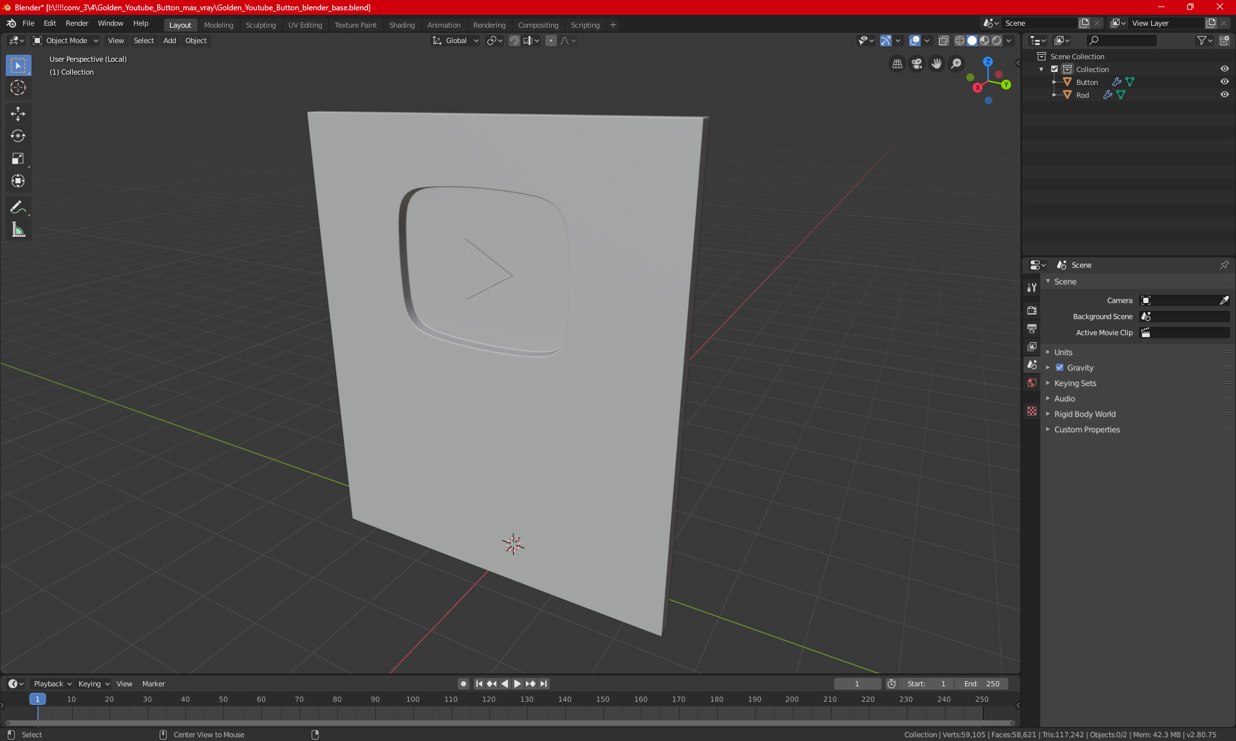This screenshot has width=1236, height=741.
Task: Open the Output properties tab
Action: pyautogui.click(x=1032, y=328)
